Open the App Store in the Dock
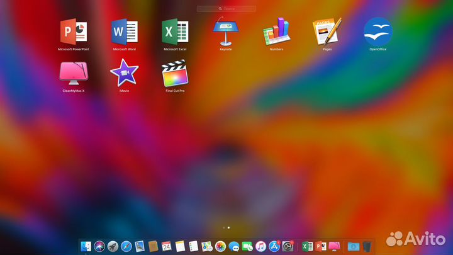453x255 pixels. click(274, 247)
